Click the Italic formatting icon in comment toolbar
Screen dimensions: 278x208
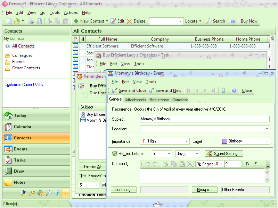click(255, 164)
